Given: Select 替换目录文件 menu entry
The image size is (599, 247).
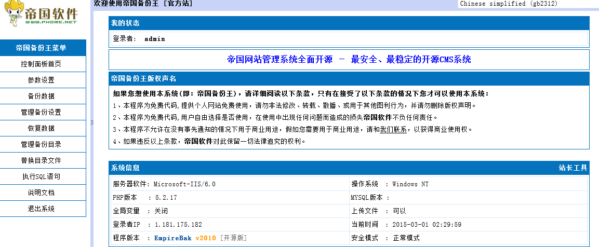Looking at the screenshot, I should click(41, 161).
